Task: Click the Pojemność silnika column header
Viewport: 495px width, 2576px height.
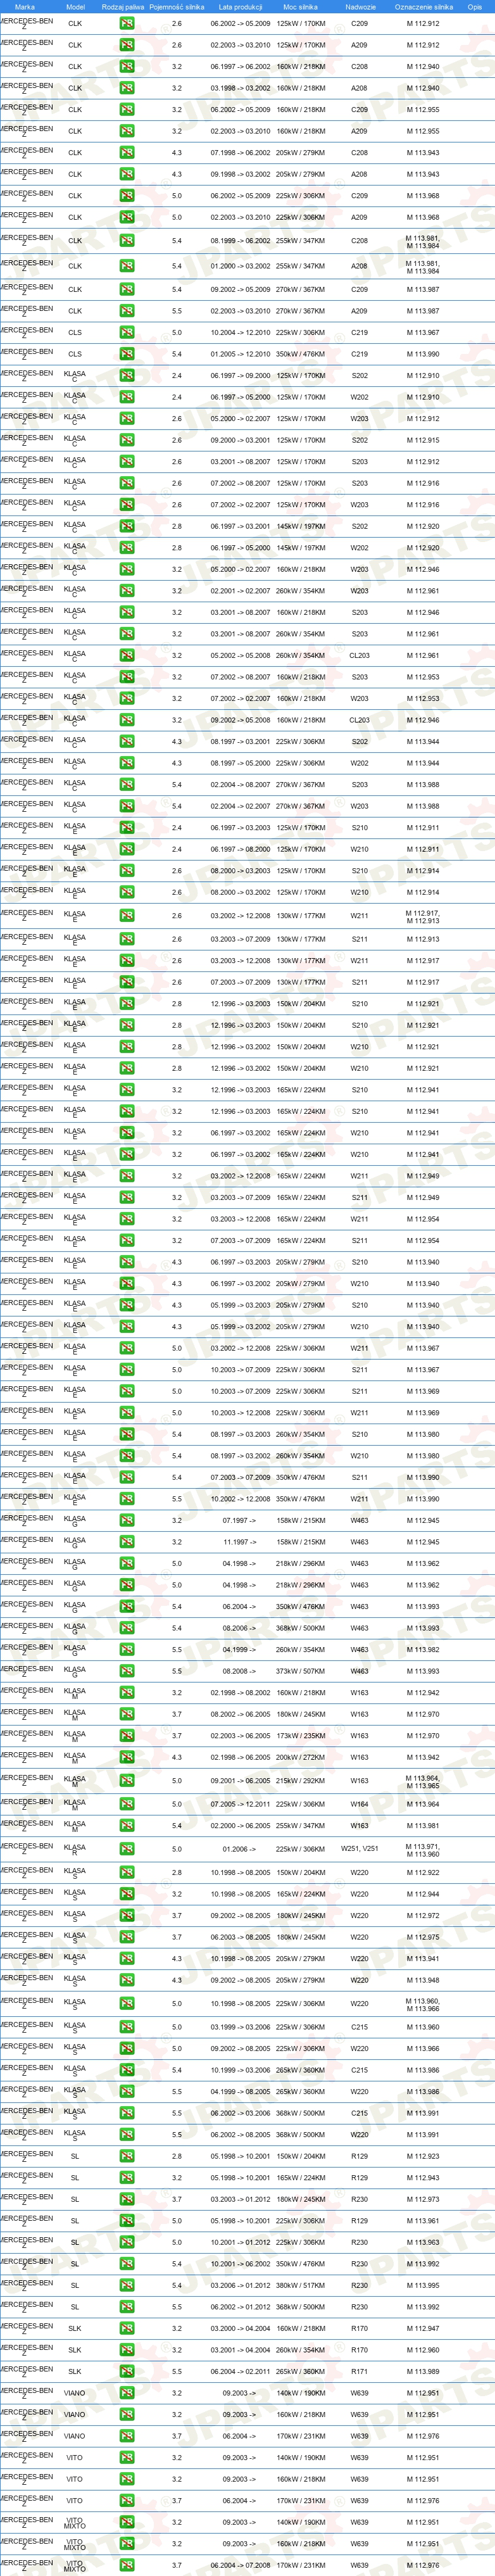Action: (x=177, y=7)
